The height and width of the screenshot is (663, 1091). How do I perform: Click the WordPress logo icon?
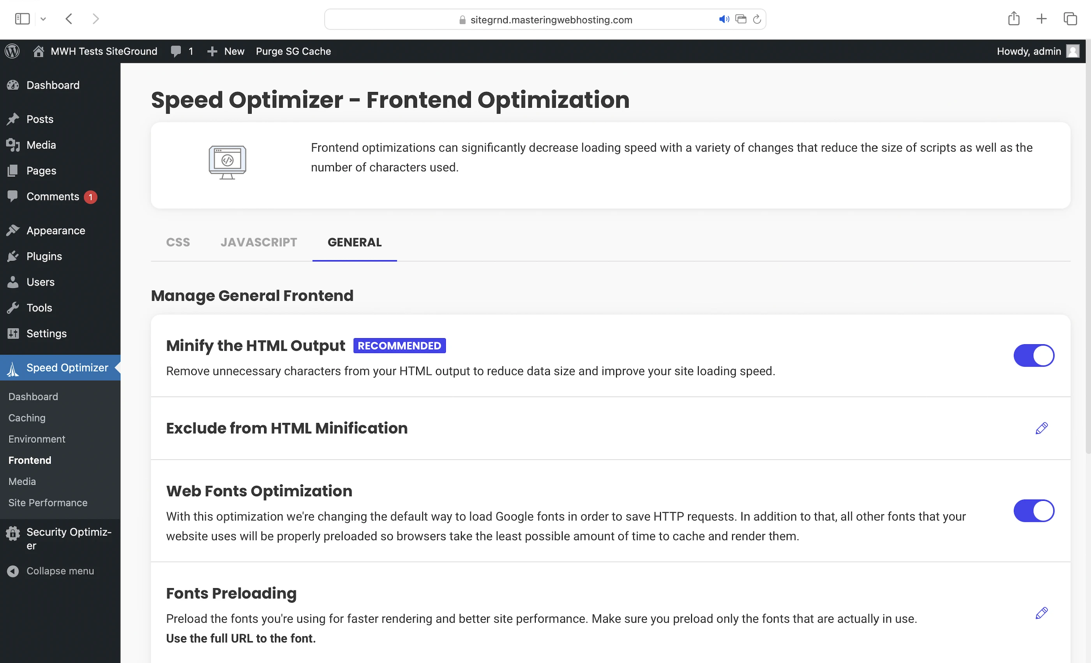[12, 51]
